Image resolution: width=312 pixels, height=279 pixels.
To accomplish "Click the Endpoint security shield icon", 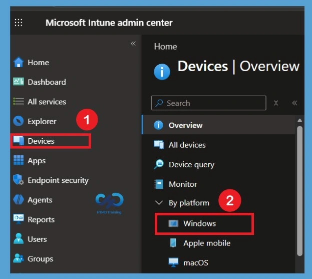I will click(x=19, y=180).
